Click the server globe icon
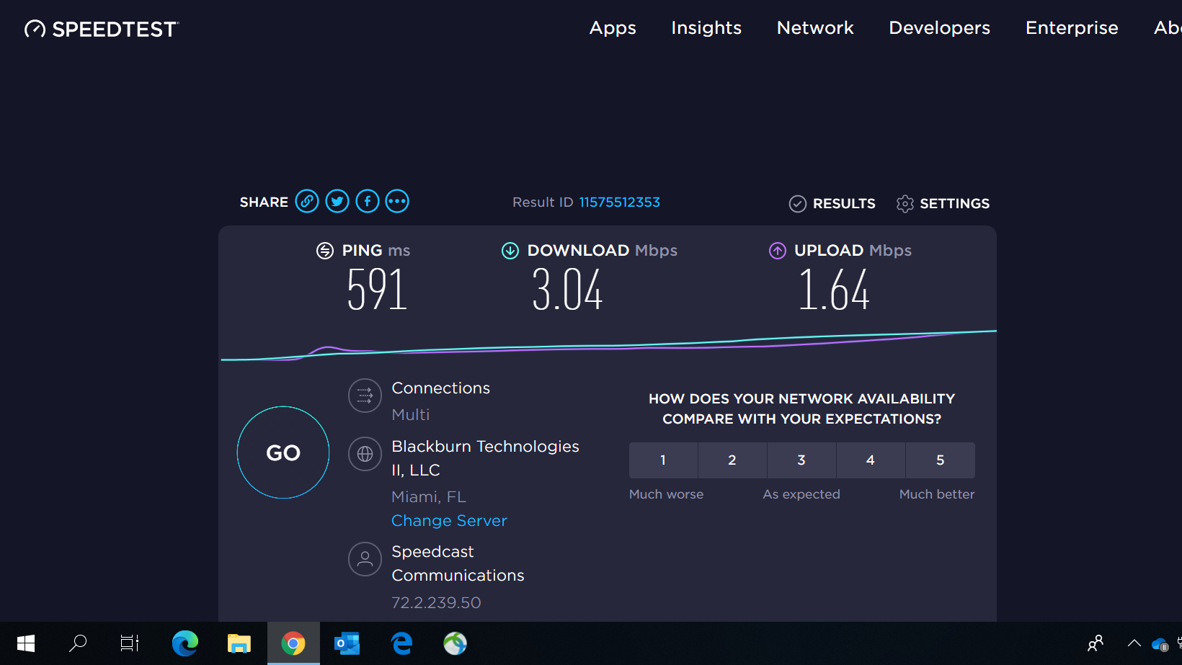Image resolution: width=1182 pixels, height=665 pixels. [365, 454]
